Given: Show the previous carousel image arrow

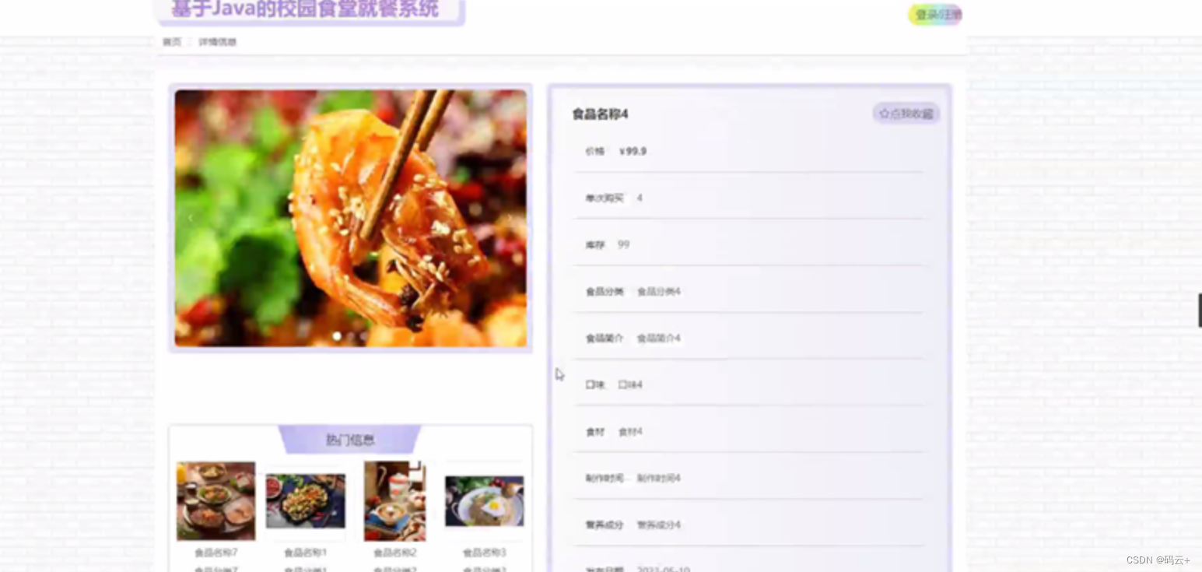Looking at the screenshot, I should click(190, 218).
